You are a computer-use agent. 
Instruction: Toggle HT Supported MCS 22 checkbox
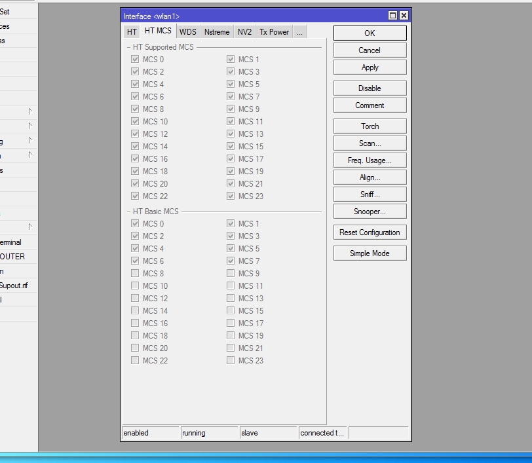pos(135,196)
